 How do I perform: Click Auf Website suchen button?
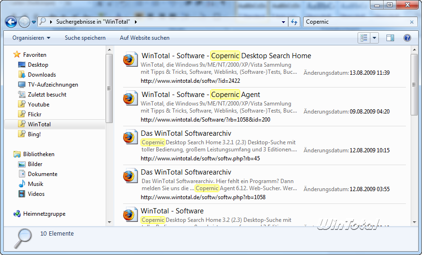click(144, 38)
